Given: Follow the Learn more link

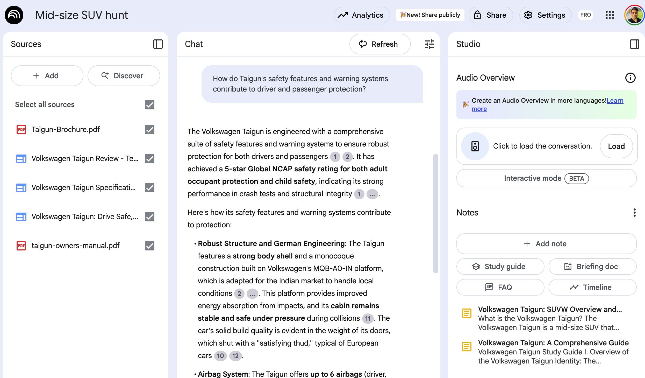Looking at the screenshot, I should pos(615,101).
